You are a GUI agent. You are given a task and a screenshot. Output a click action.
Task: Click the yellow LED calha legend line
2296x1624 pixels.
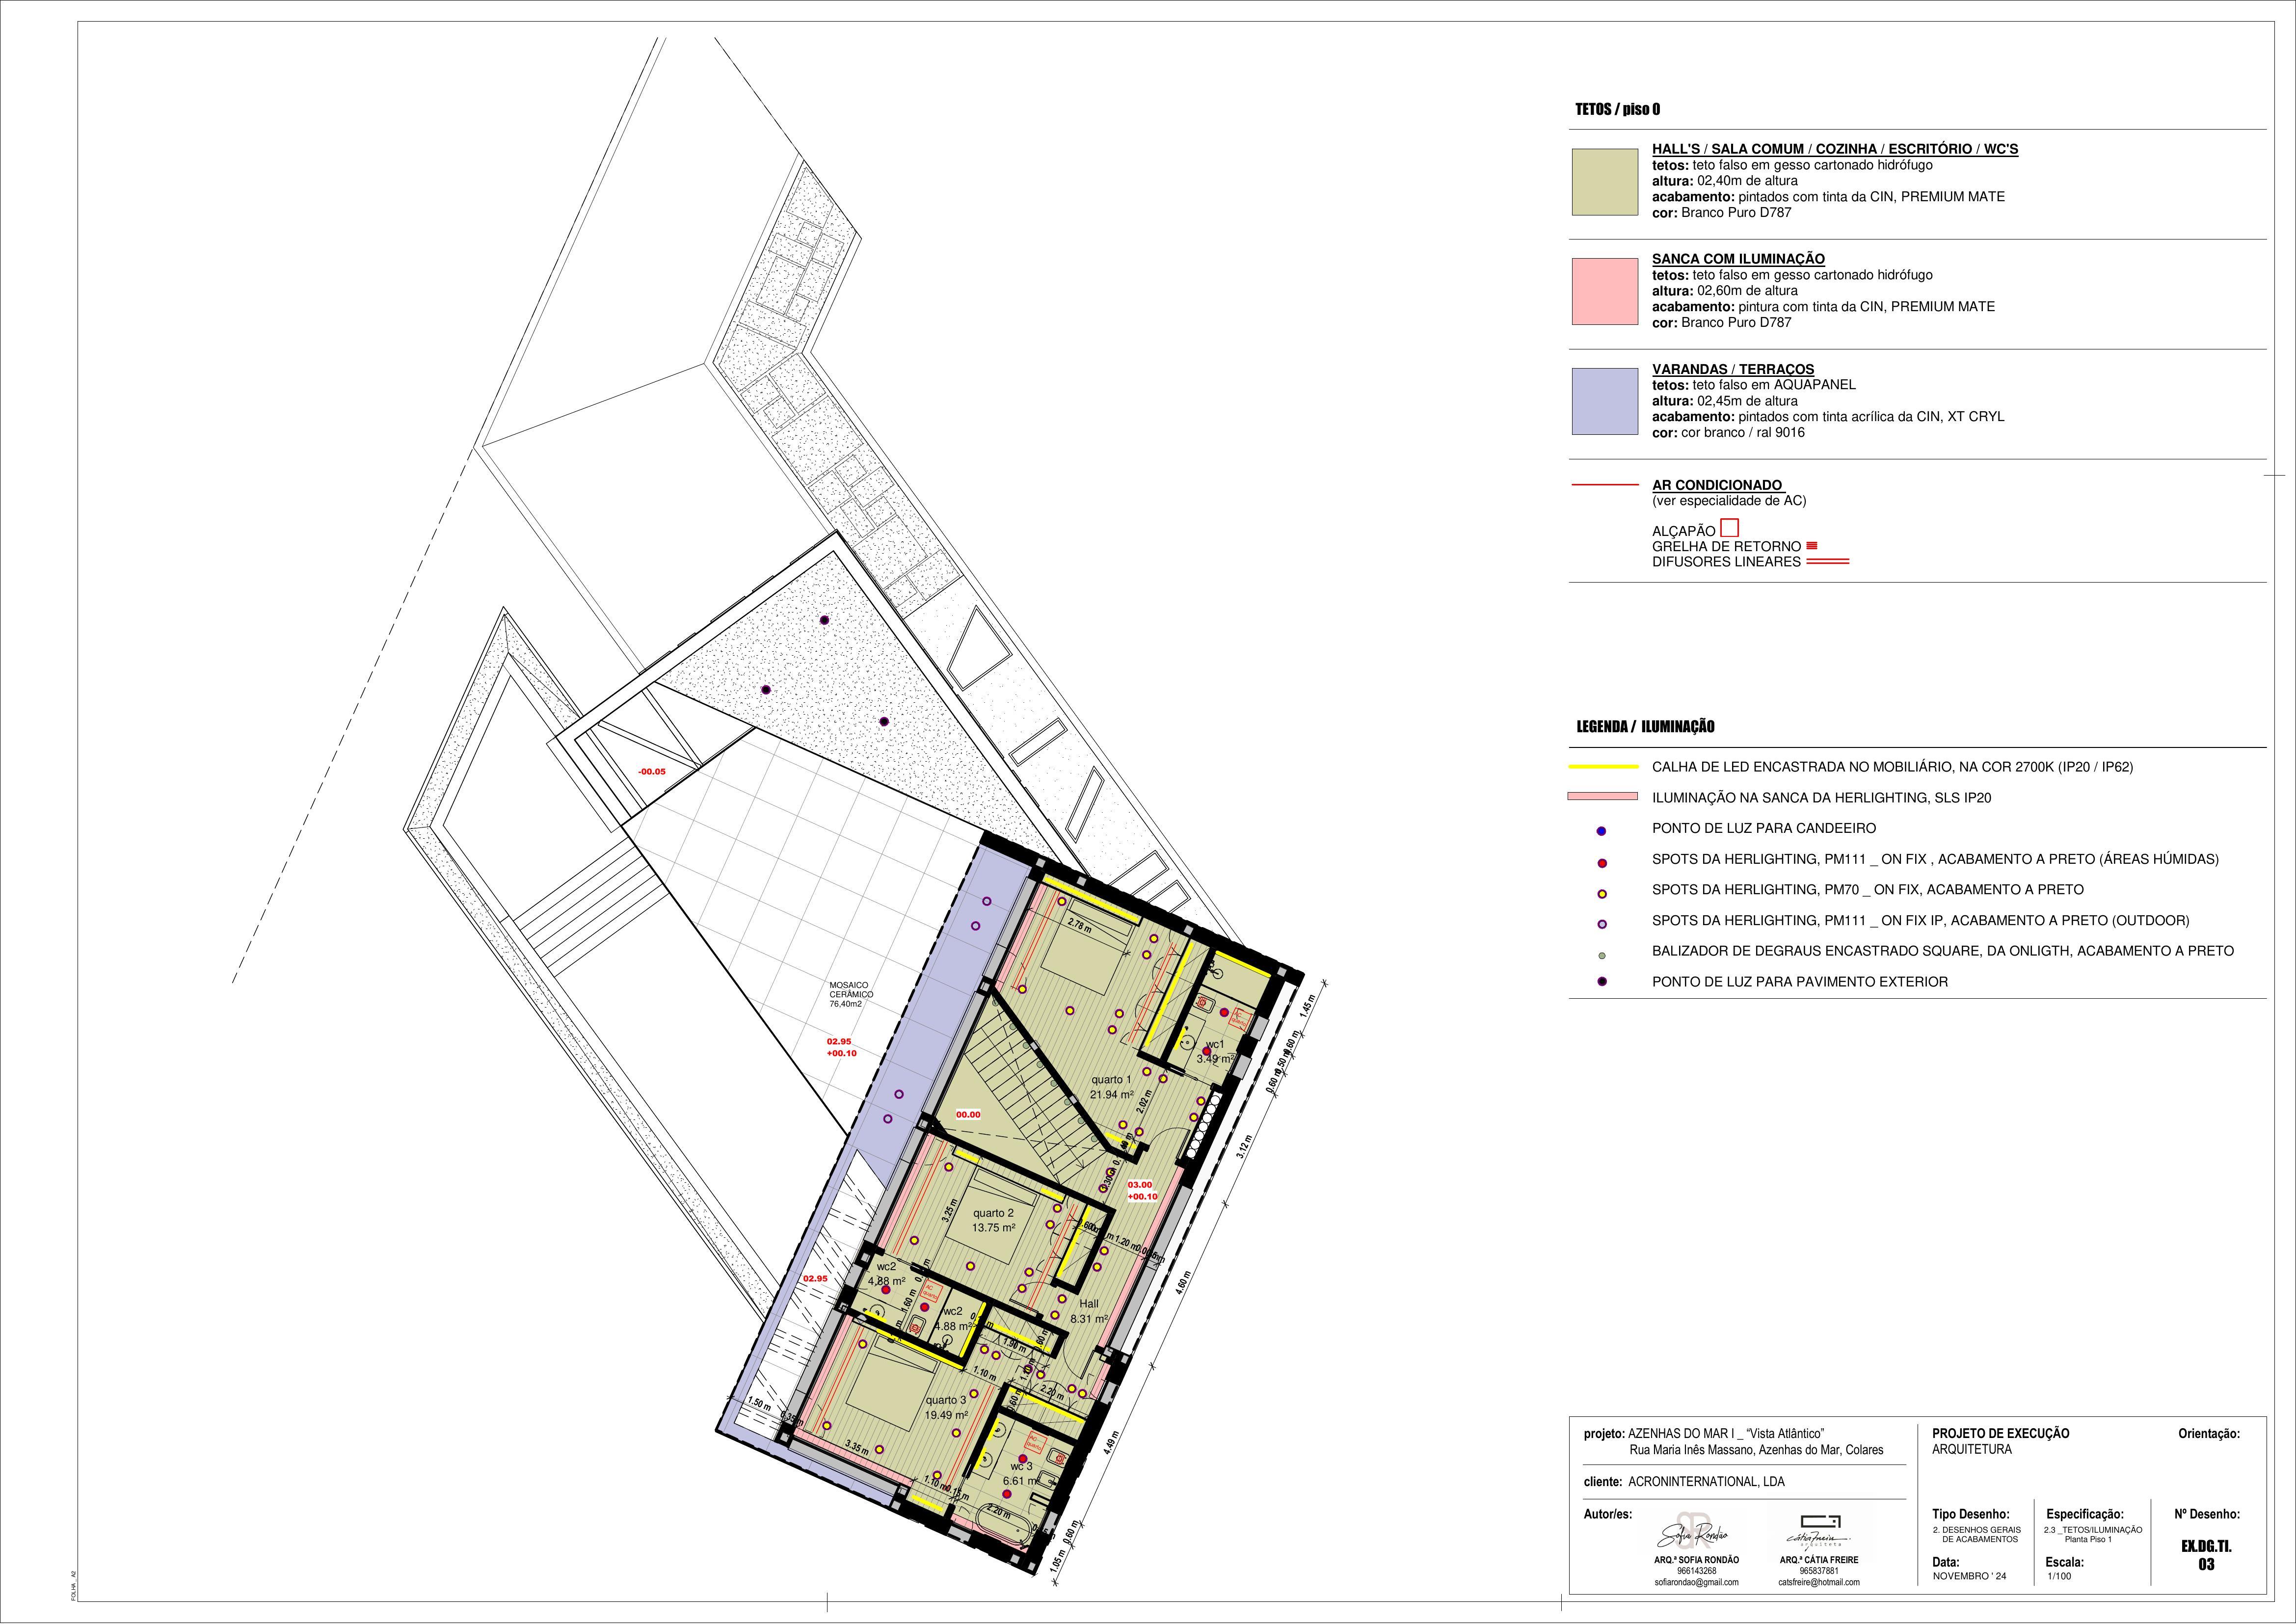click(1603, 767)
